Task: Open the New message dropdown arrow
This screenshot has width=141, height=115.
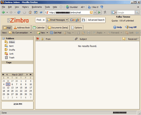Action: (x=47, y=33)
